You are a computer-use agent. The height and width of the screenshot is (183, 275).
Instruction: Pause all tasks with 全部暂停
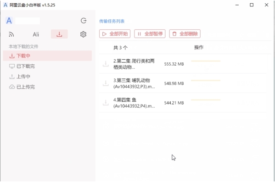click(x=150, y=33)
